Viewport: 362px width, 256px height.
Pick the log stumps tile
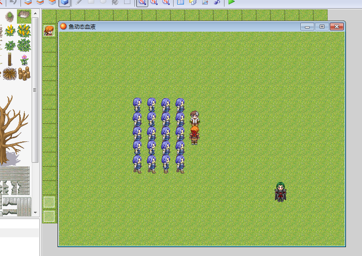pos(24,74)
